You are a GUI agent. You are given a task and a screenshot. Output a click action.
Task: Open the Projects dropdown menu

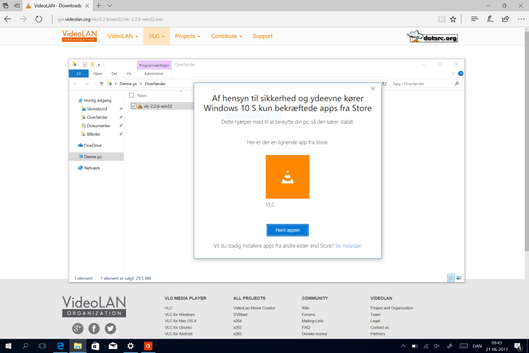pos(188,37)
